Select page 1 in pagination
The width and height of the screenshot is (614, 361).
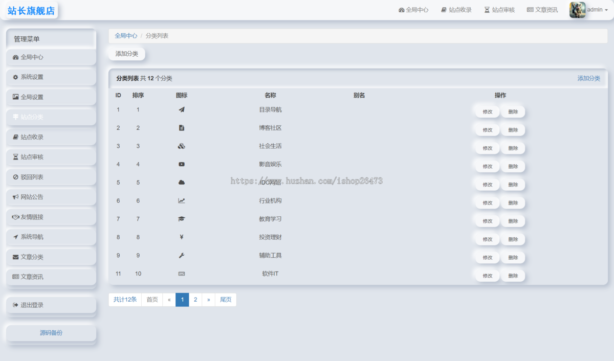pos(182,300)
